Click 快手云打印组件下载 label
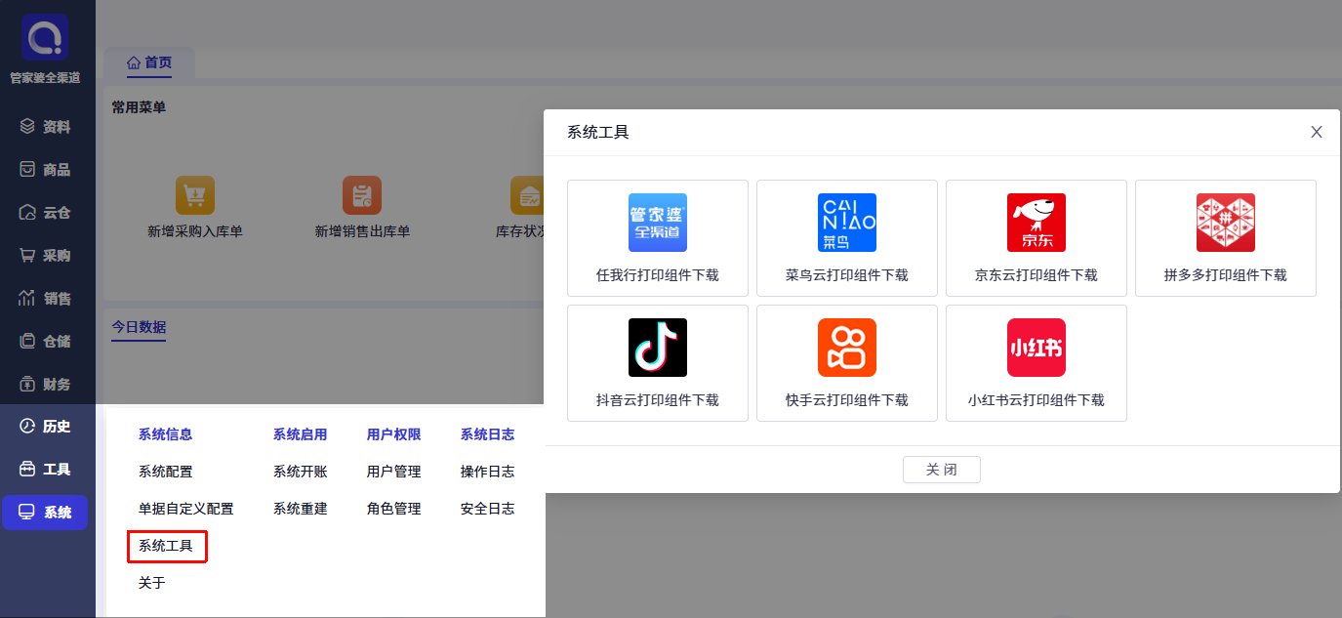This screenshot has width=1342, height=618. 847,400
